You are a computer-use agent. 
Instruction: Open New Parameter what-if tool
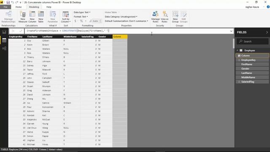pyautogui.click(x=53, y=17)
